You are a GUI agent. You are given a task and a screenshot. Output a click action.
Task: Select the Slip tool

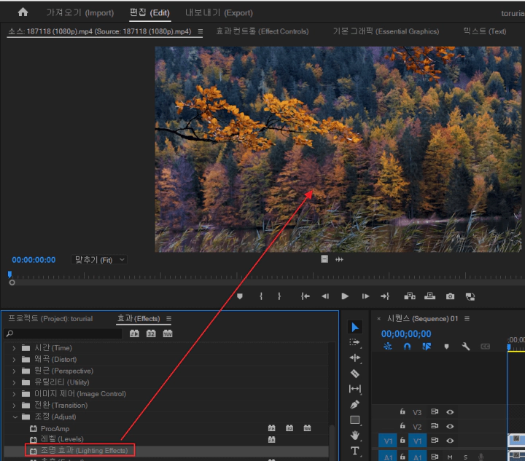[355, 389]
